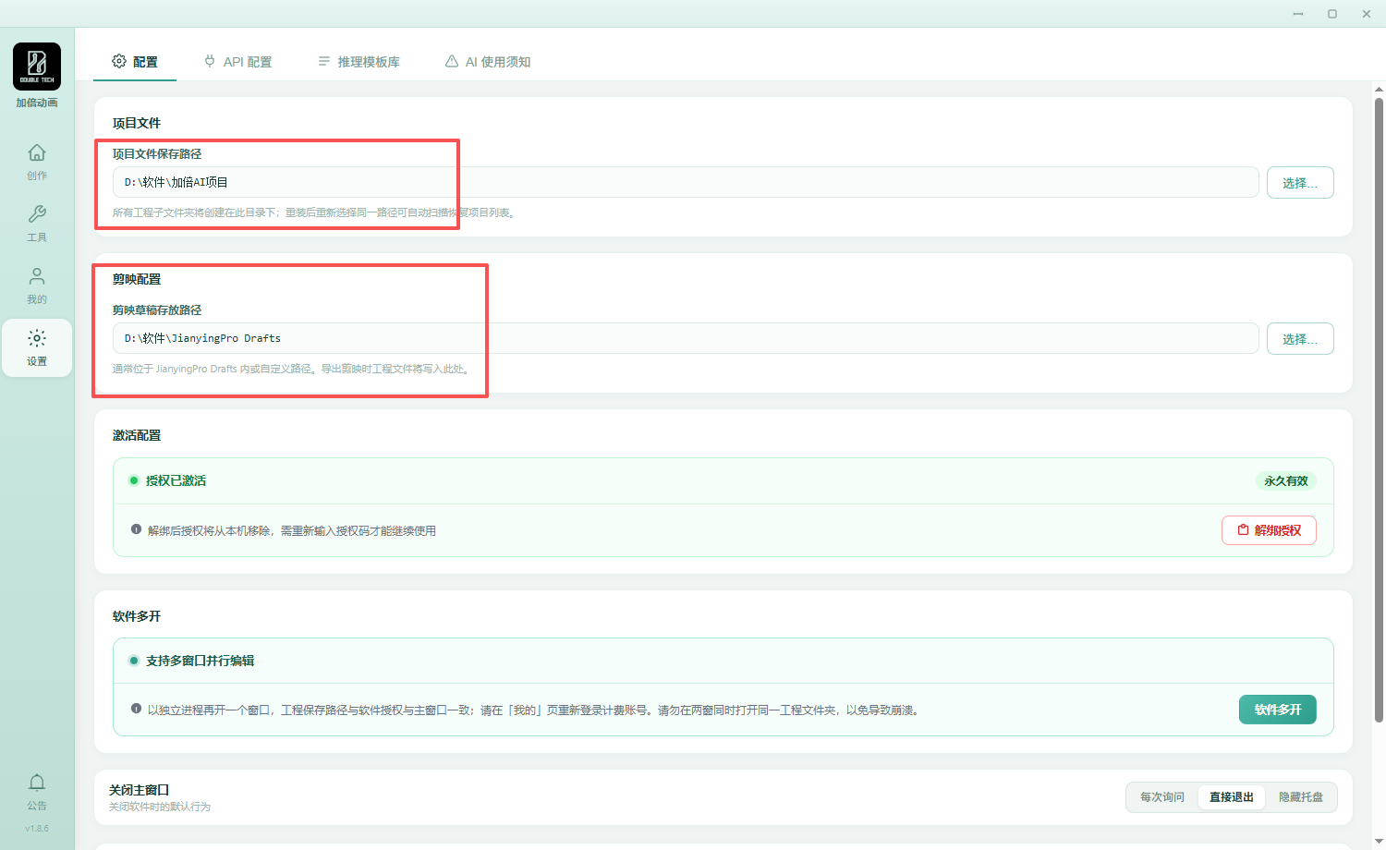Image resolution: width=1386 pixels, height=850 pixels.
Task: Choose 剪映 draft path with 选择 button
Action: (x=1300, y=339)
